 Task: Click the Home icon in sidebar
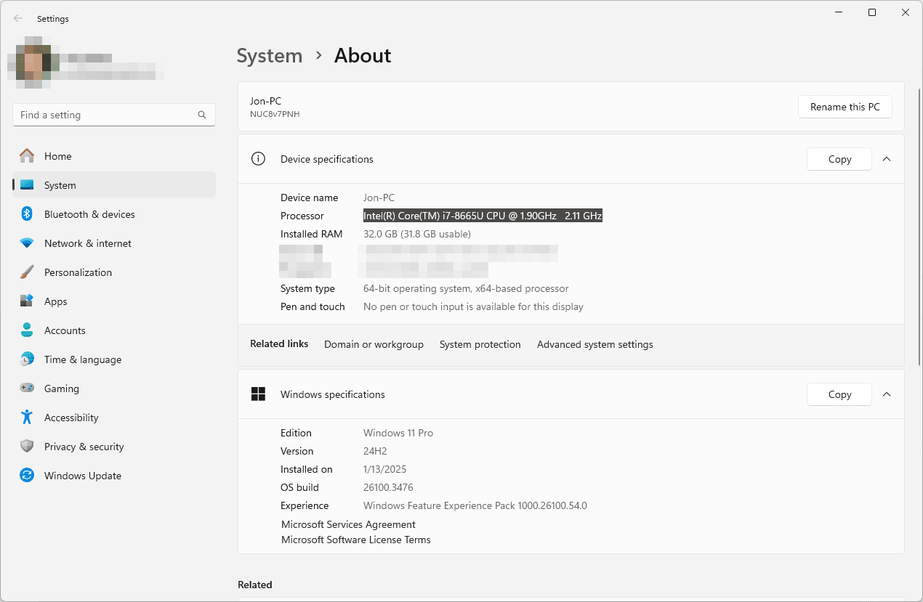27,156
